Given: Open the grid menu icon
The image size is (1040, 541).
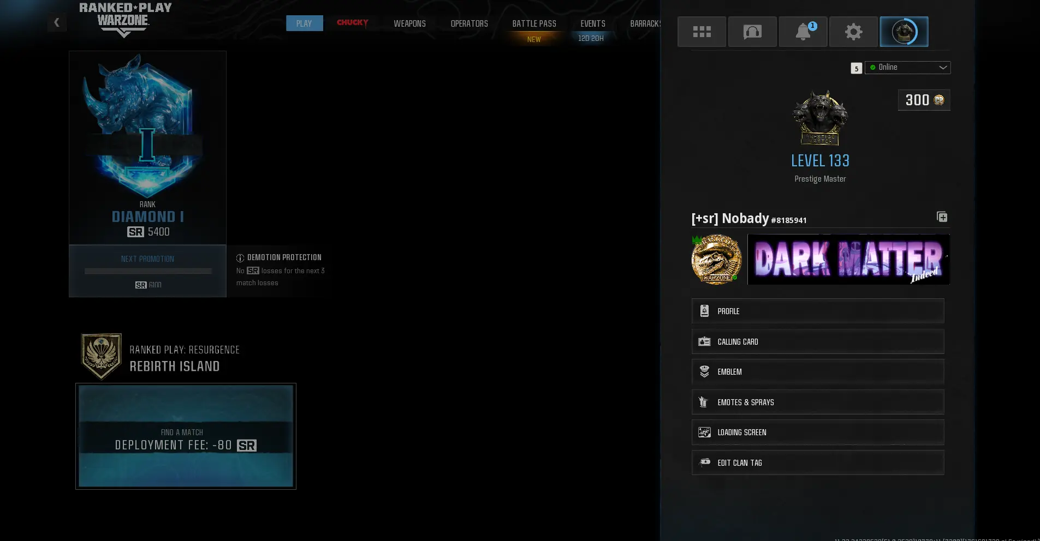Looking at the screenshot, I should [702, 32].
